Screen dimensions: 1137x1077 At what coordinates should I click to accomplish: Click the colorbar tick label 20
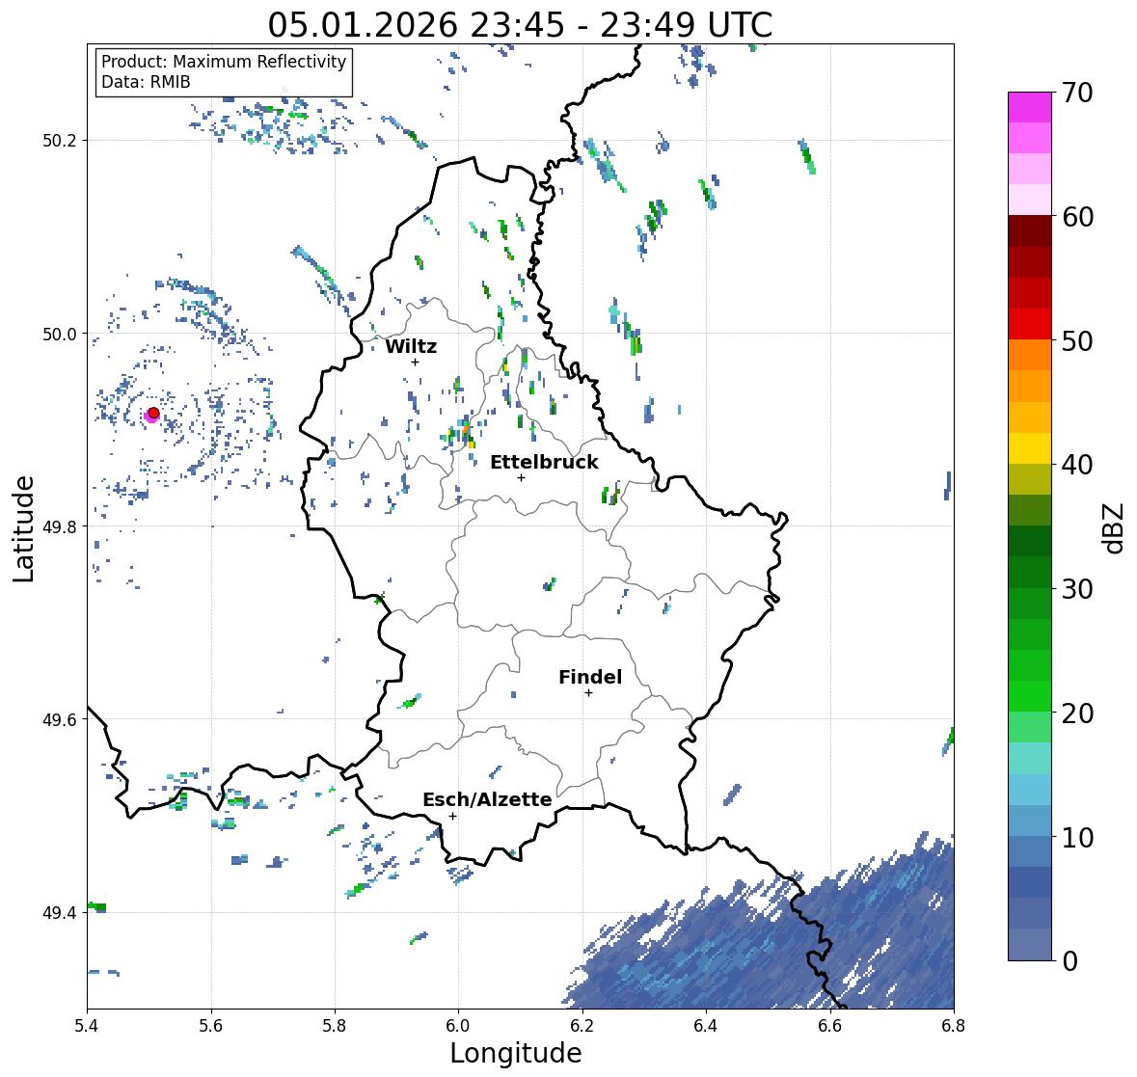1077,714
